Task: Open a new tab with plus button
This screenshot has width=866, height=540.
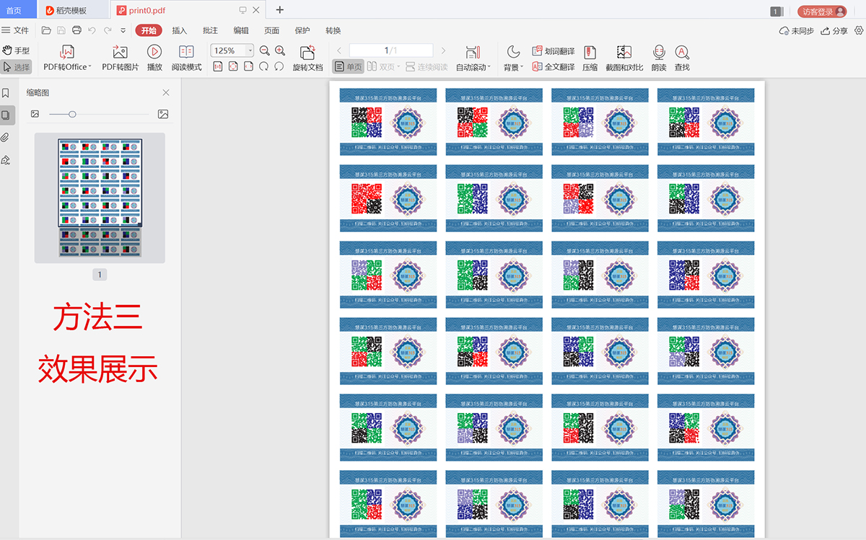Action: [x=280, y=9]
